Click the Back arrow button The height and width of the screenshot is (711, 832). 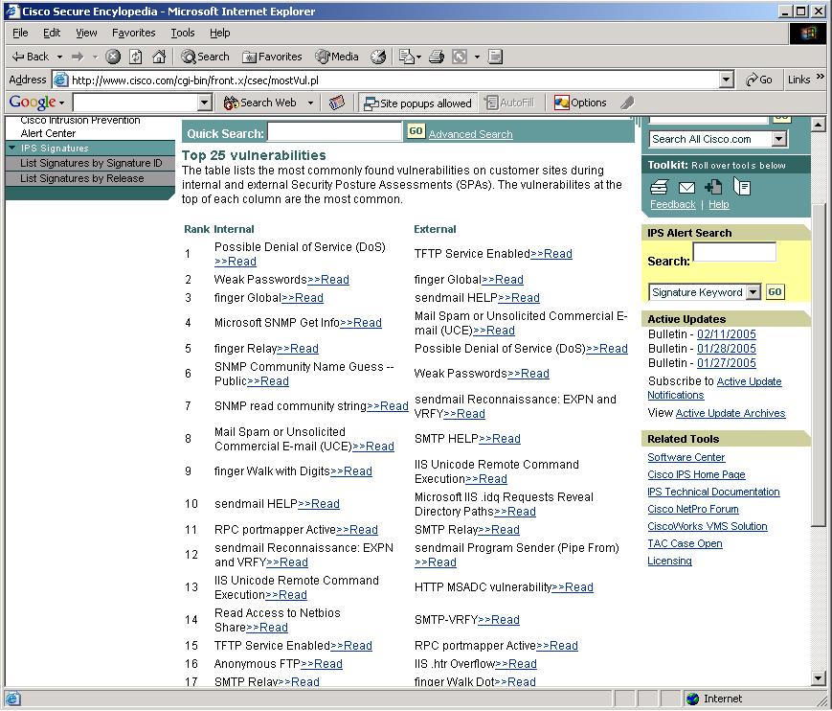[x=31, y=57]
